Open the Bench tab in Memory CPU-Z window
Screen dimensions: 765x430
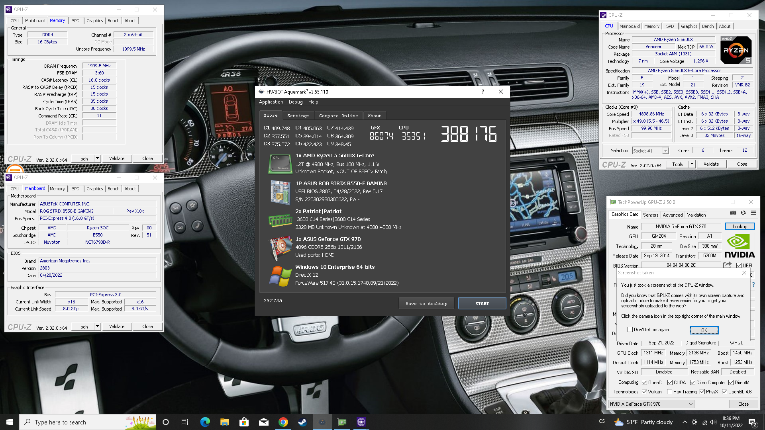pyautogui.click(x=113, y=21)
